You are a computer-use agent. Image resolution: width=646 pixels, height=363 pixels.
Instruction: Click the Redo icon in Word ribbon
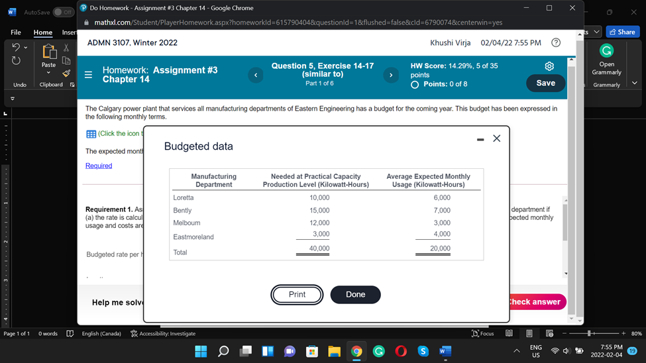[x=16, y=61]
